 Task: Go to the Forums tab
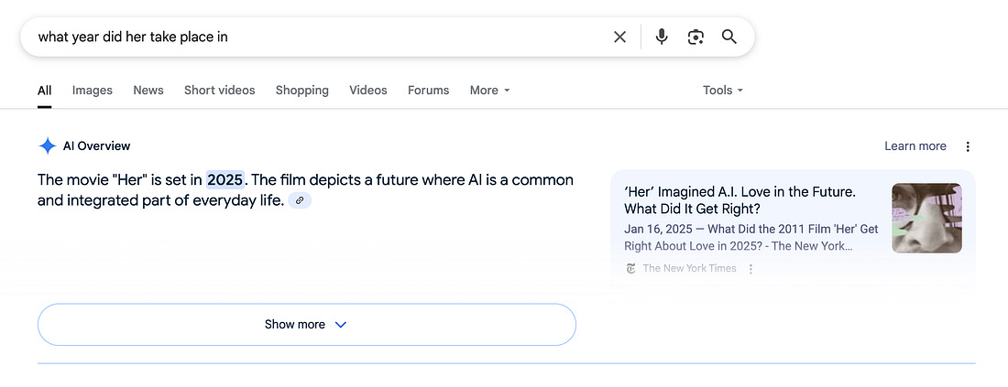point(428,91)
